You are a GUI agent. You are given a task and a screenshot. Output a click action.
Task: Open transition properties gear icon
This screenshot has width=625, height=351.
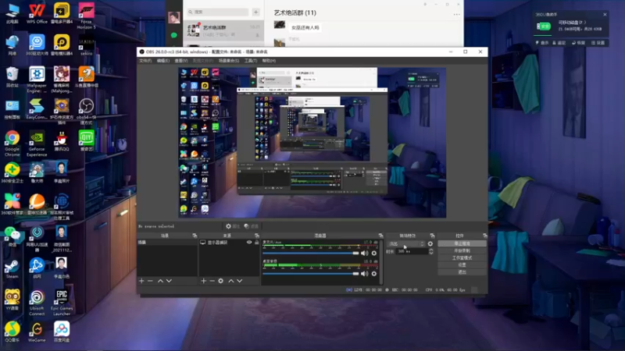430,244
